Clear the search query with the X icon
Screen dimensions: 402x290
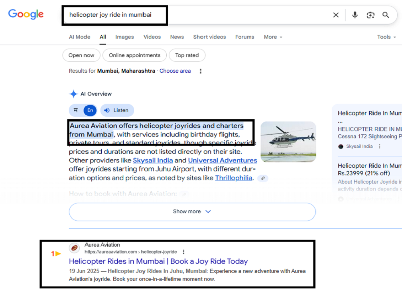point(336,15)
